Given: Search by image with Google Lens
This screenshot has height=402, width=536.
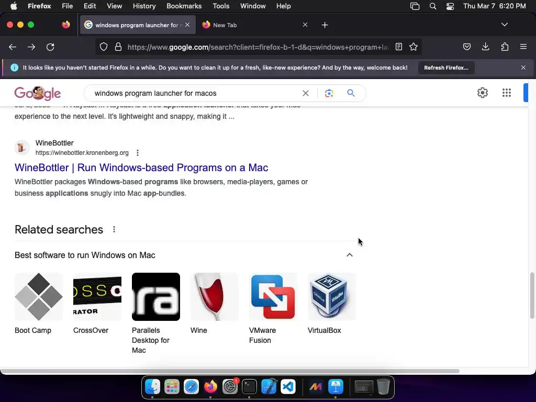Looking at the screenshot, I should (x=329, y=93).
